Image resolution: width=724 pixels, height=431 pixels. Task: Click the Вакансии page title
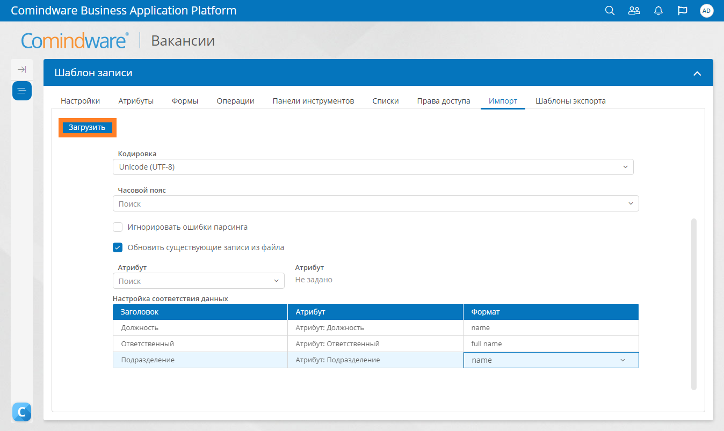pyautogui.click(x=183, y=41)
